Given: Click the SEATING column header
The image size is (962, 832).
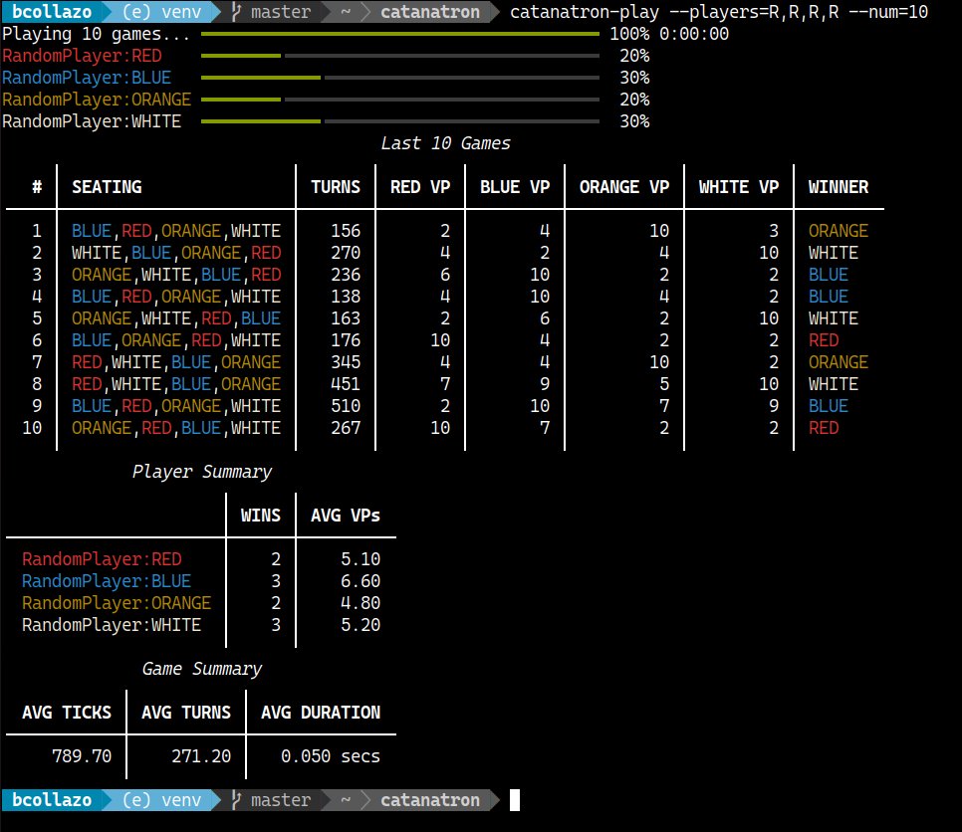Looking at the screenshot, I should pos(107,187).
